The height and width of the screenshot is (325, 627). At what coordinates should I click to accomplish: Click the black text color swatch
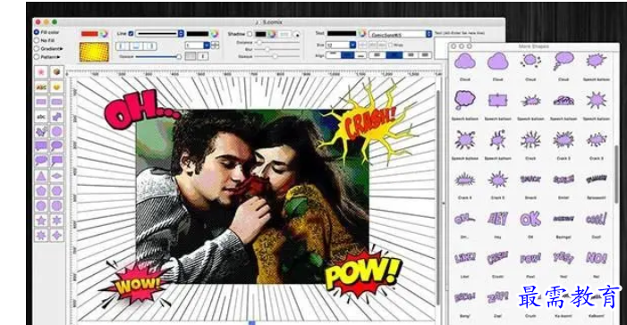click(x=342, y=34)
